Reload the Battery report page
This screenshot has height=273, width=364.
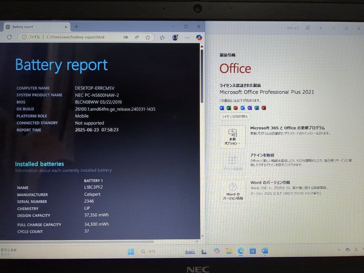pyautogui.click(x=9, y=37)
